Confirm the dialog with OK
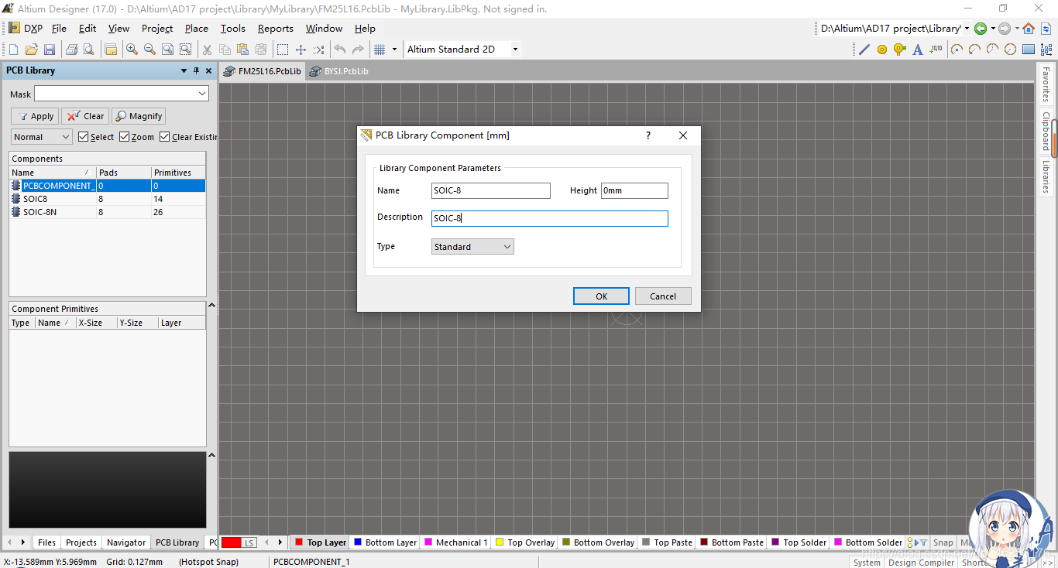The image size is (1058, 568). tap(601, 296)
